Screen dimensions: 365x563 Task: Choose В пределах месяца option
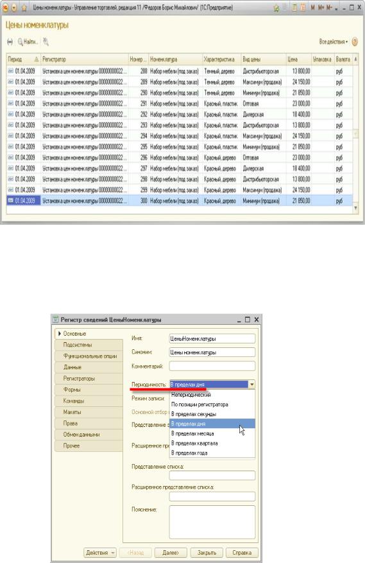pos(212,433)
